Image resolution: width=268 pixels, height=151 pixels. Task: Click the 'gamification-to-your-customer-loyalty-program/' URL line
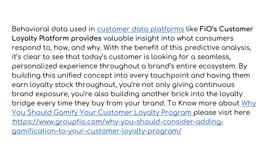pos(97,131)
